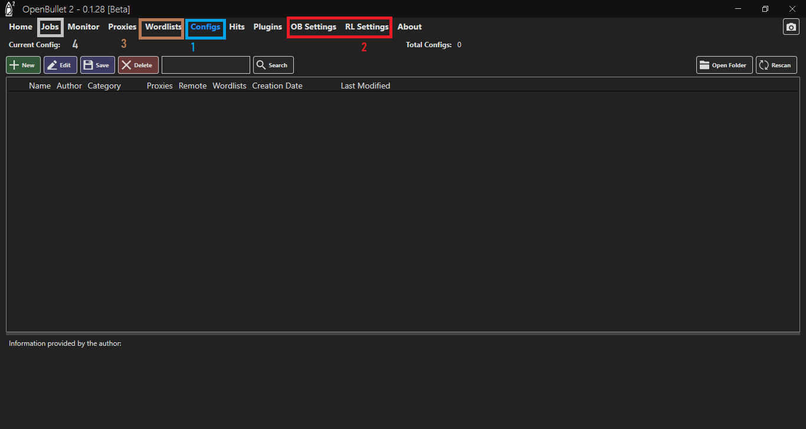
Task: Sort configs by Category column
Action: pyautogui.click(x=104, y=86)
